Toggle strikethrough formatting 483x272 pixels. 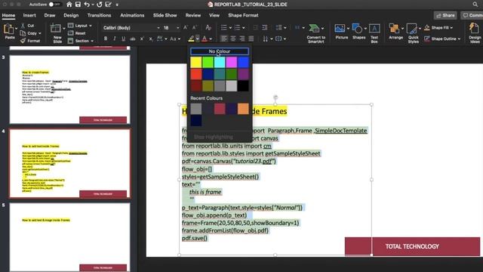click(133, 39)
